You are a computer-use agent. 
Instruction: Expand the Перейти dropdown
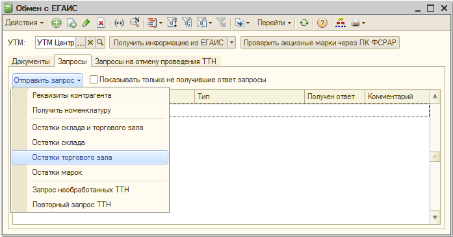click(x=274, y=23)
